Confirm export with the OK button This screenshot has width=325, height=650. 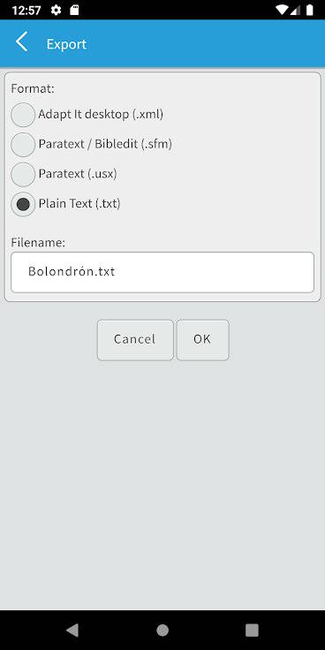click(203, 340)
